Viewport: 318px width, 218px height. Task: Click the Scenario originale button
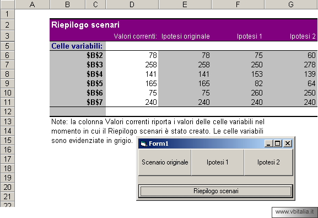coord(165,162)
